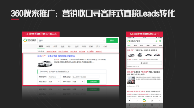Screen dimensions: 194x108
Task: Select the mobile 新闻 tab
Action: click(x=135, y=46)
